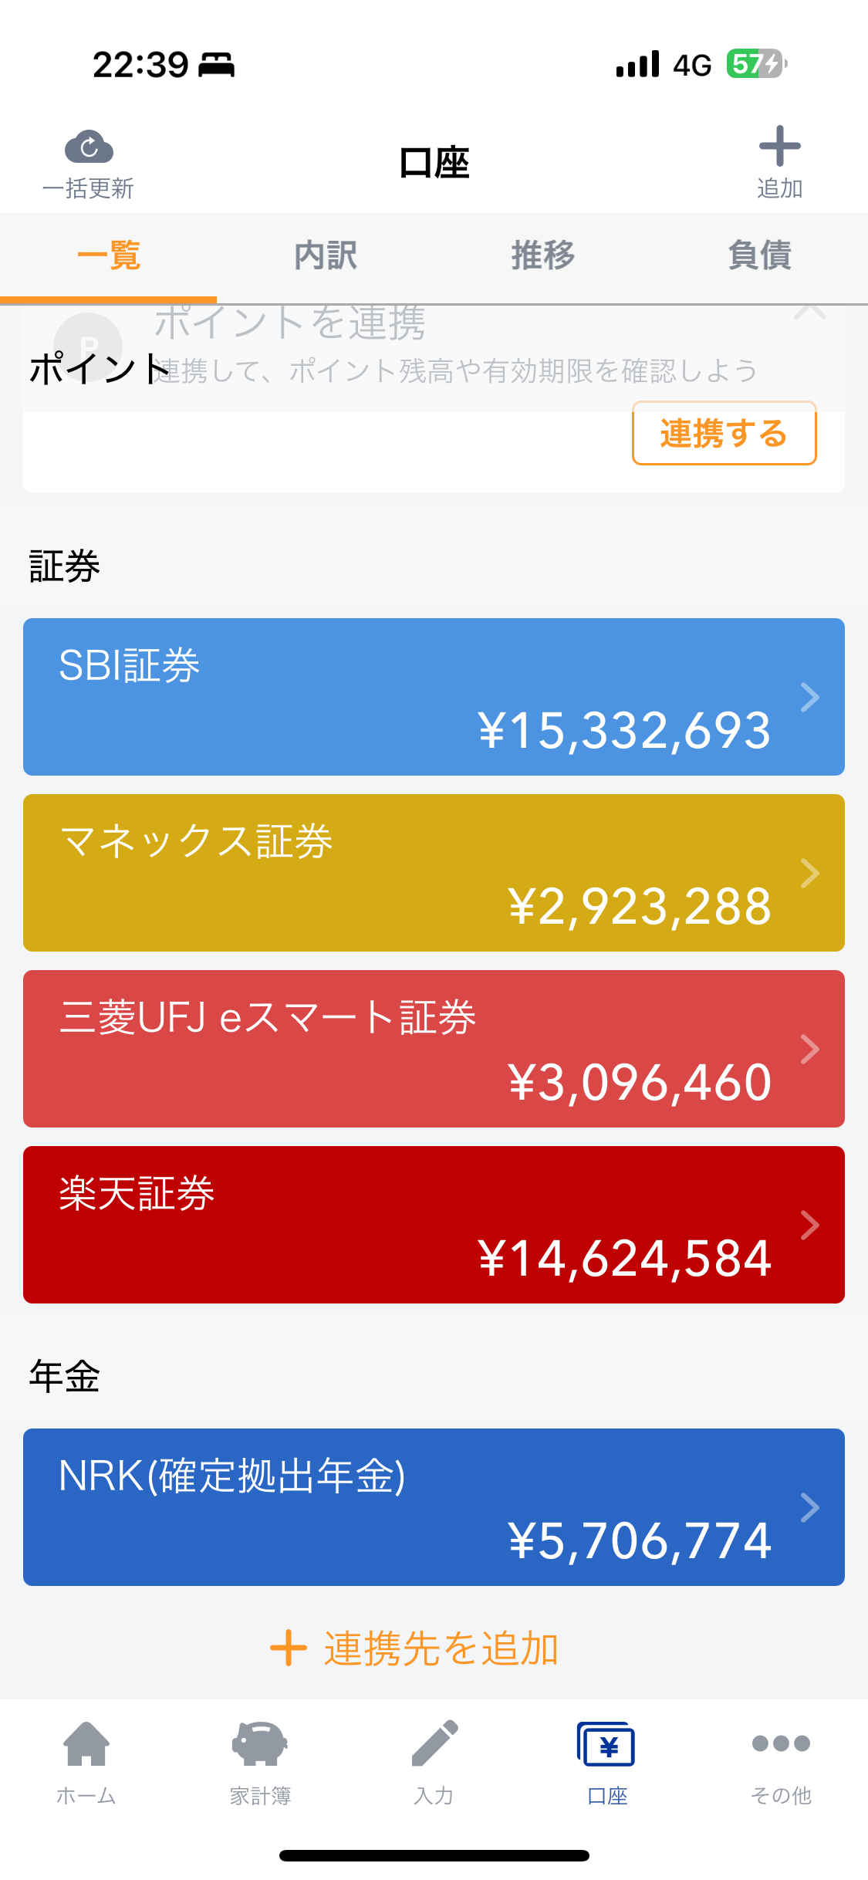This screenshot has width=868, height=1880.
Task: Select the 一覧 tab
Action: [x=109, y=255]
